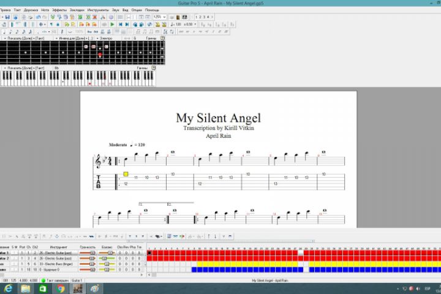Select the yellow highlighted note in tablature
441x294 pixels.
point(126,174)
